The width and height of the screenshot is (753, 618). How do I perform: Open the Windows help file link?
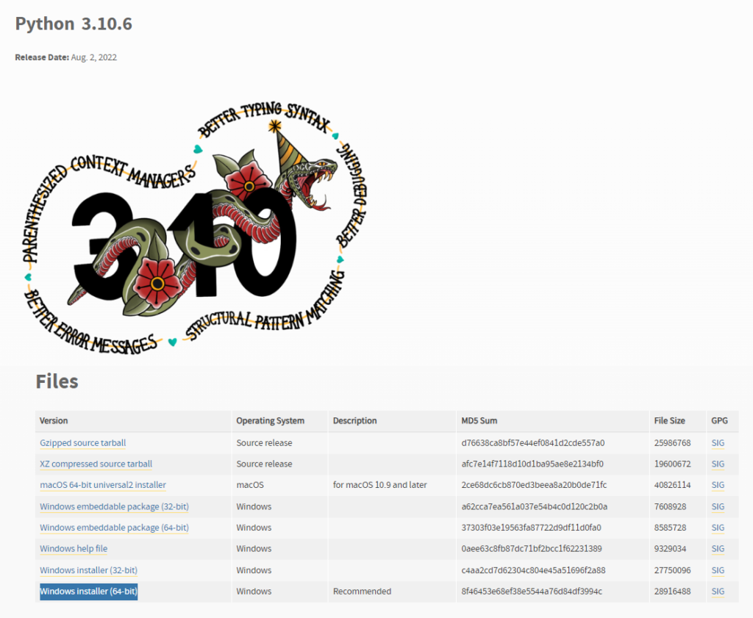pyautogui.click(x=74, y=549)
